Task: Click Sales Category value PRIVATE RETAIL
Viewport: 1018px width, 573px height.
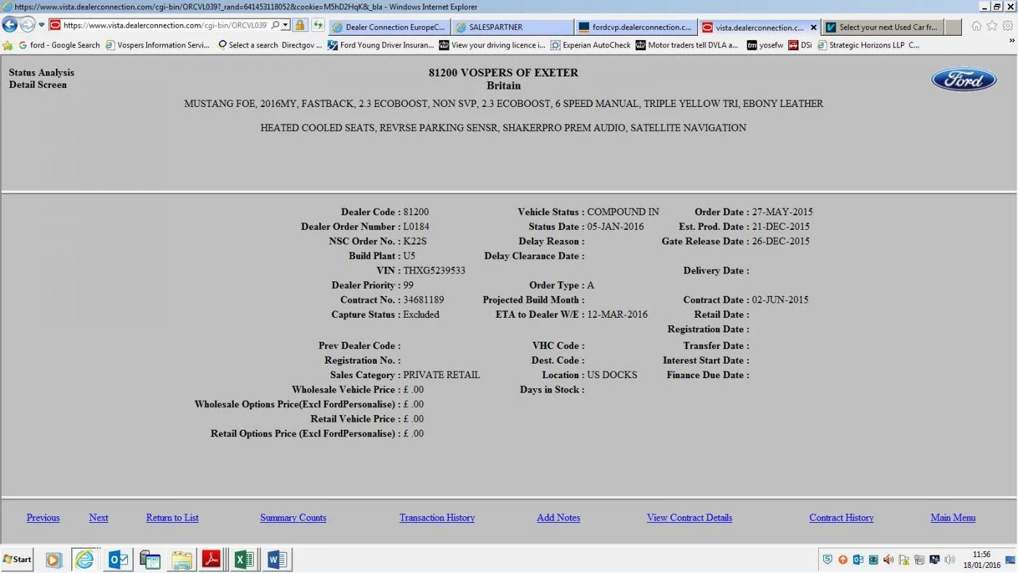Action: click(441, 375)
